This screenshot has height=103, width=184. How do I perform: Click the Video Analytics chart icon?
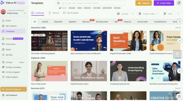[x=3, y=77]
